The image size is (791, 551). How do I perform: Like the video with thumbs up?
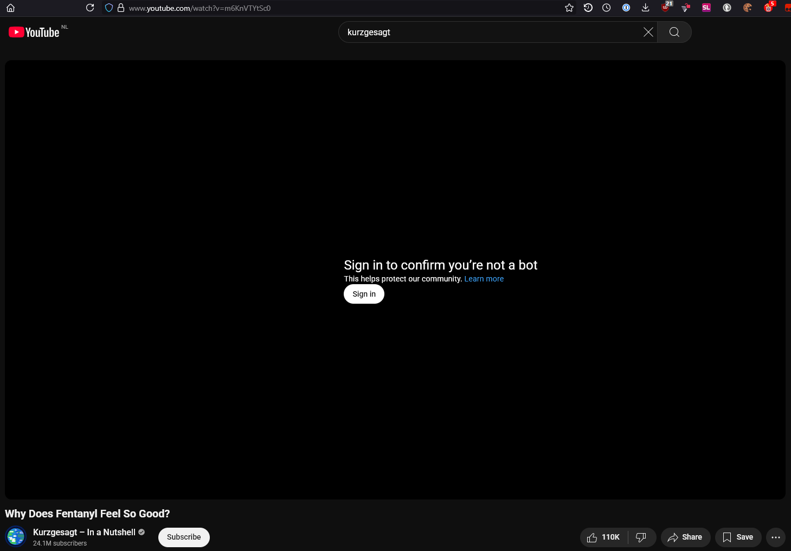(x=603, y=537)
